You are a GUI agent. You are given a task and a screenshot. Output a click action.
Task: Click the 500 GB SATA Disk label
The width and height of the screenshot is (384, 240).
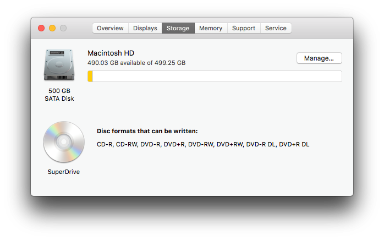pyautogui.click(x=59, y=95)
